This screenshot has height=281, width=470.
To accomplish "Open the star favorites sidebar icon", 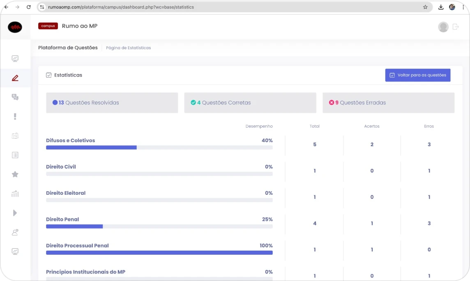I will coord(15,174).
